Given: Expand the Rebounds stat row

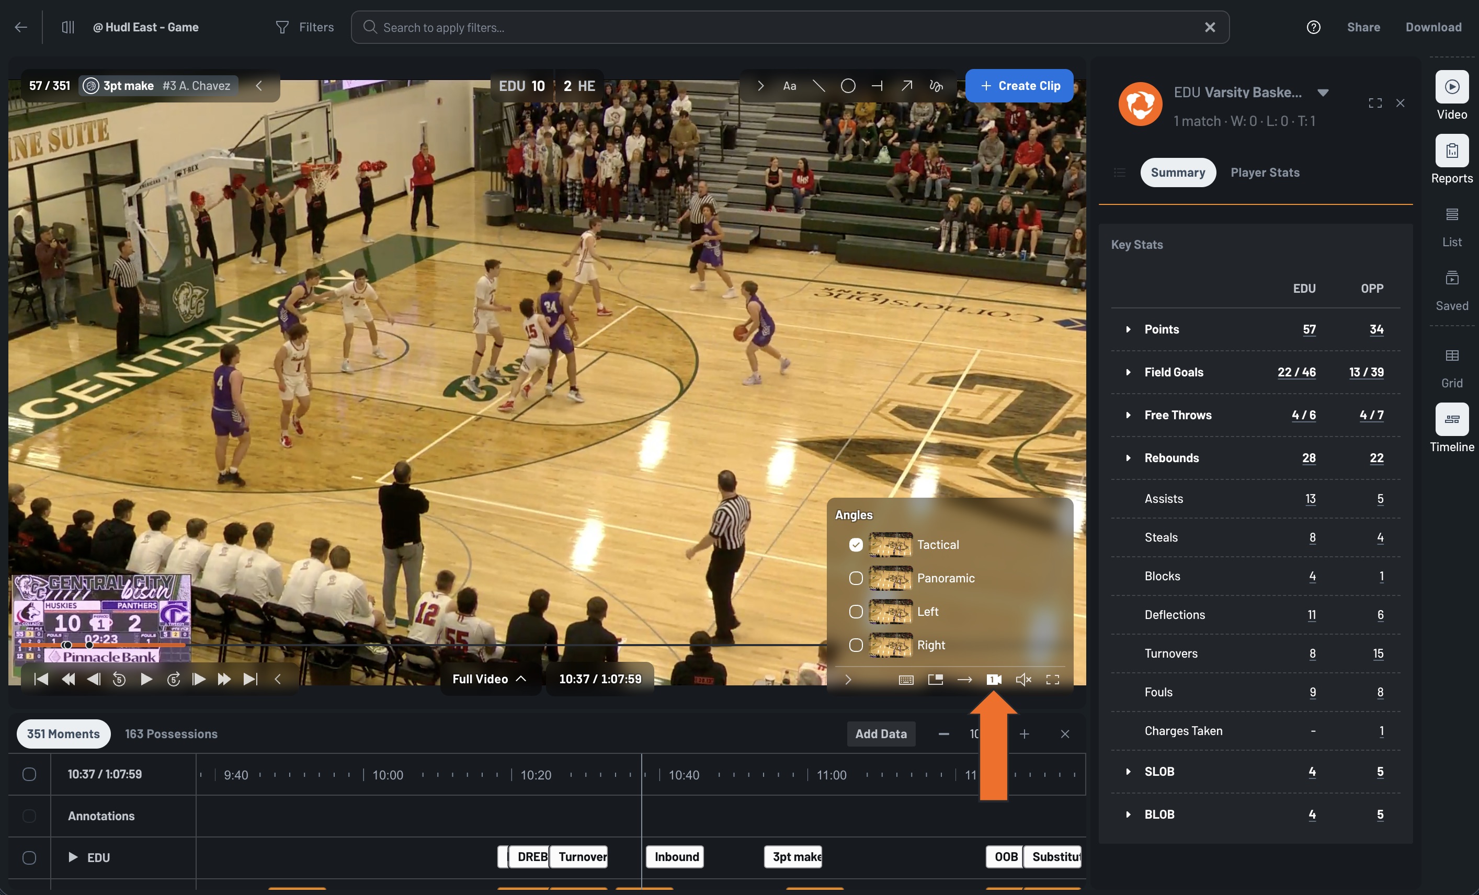Looking at the screenshot, I should 1129,458.
